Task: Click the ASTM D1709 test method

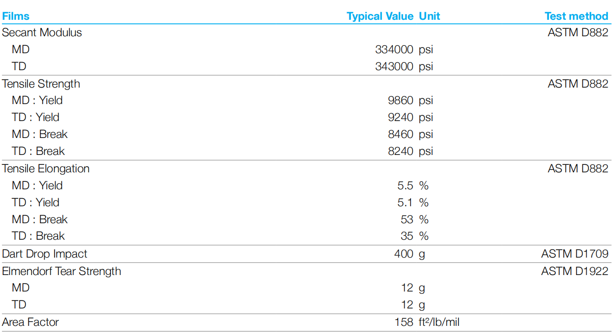Action: [575, 254]
